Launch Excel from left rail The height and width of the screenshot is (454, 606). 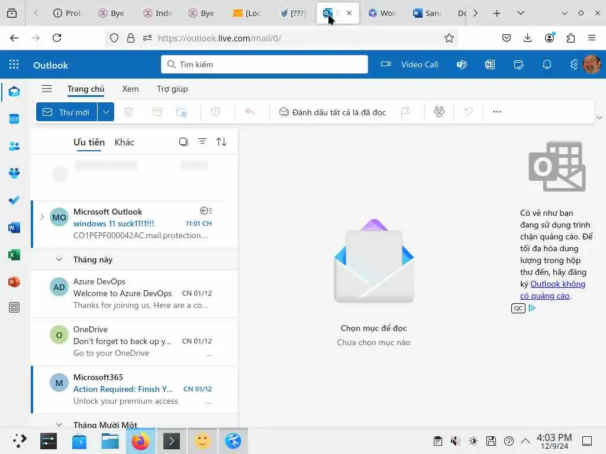[x=14, y=255]
